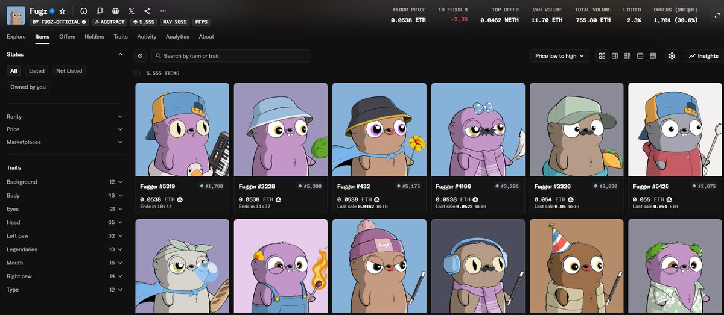Image resolution: width=724 pixels, height=315 pixels.
Task: Expand the Legendaries trait filter
Action: point(65,249)
